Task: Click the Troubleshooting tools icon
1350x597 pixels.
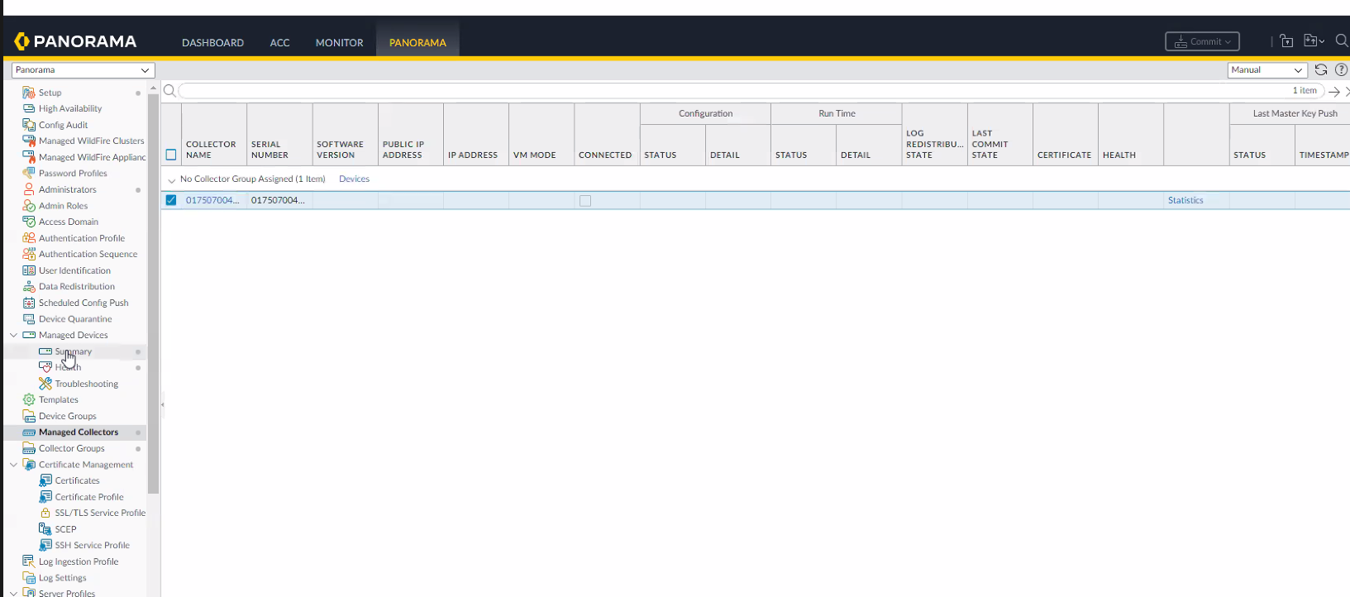Action: tap(45, 384)
